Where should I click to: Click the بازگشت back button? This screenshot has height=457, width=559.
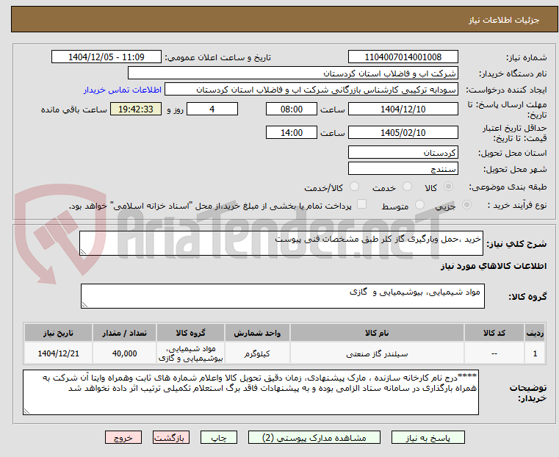coord(171,437)
